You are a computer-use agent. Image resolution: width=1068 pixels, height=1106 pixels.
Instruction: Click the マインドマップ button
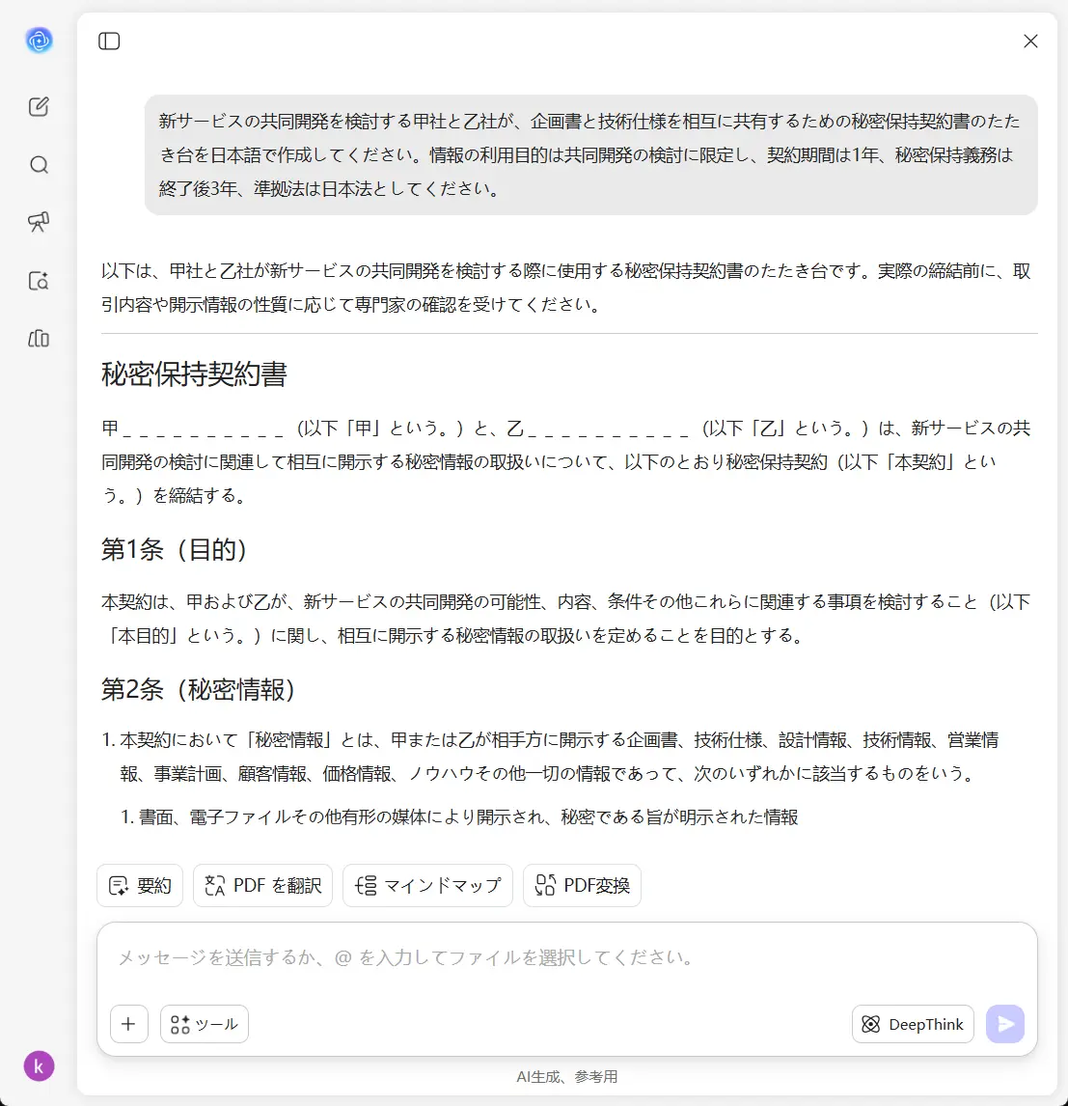427,885
